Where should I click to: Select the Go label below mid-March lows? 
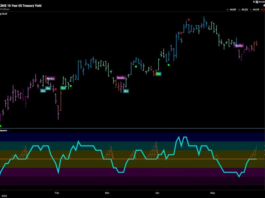(x=126, y=91)
